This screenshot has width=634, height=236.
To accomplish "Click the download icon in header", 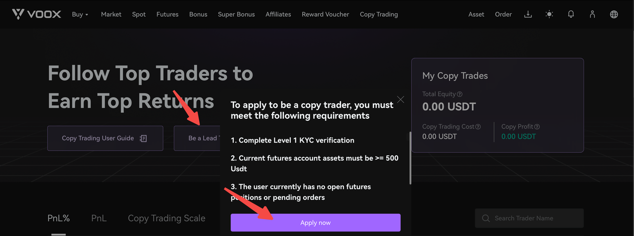I will click(528, 14).
